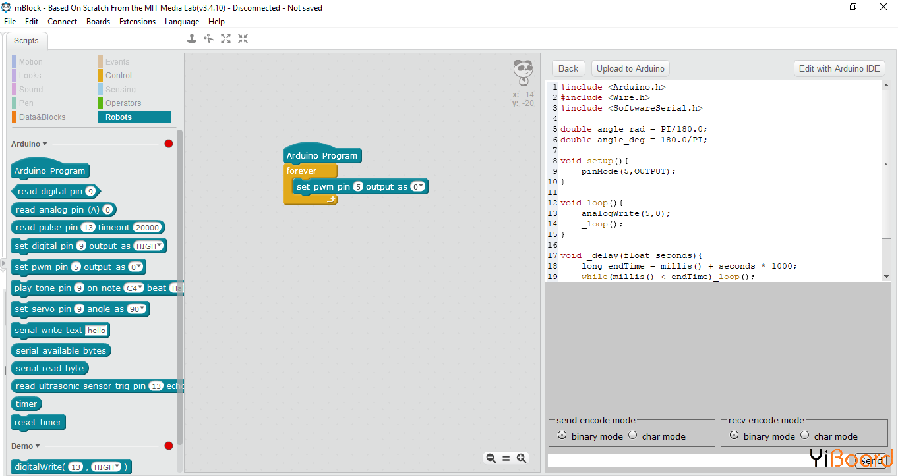This screenshot has width=898, height=476.
Task: Zoom out the script canvas
Action: click(x=491, y=458)
